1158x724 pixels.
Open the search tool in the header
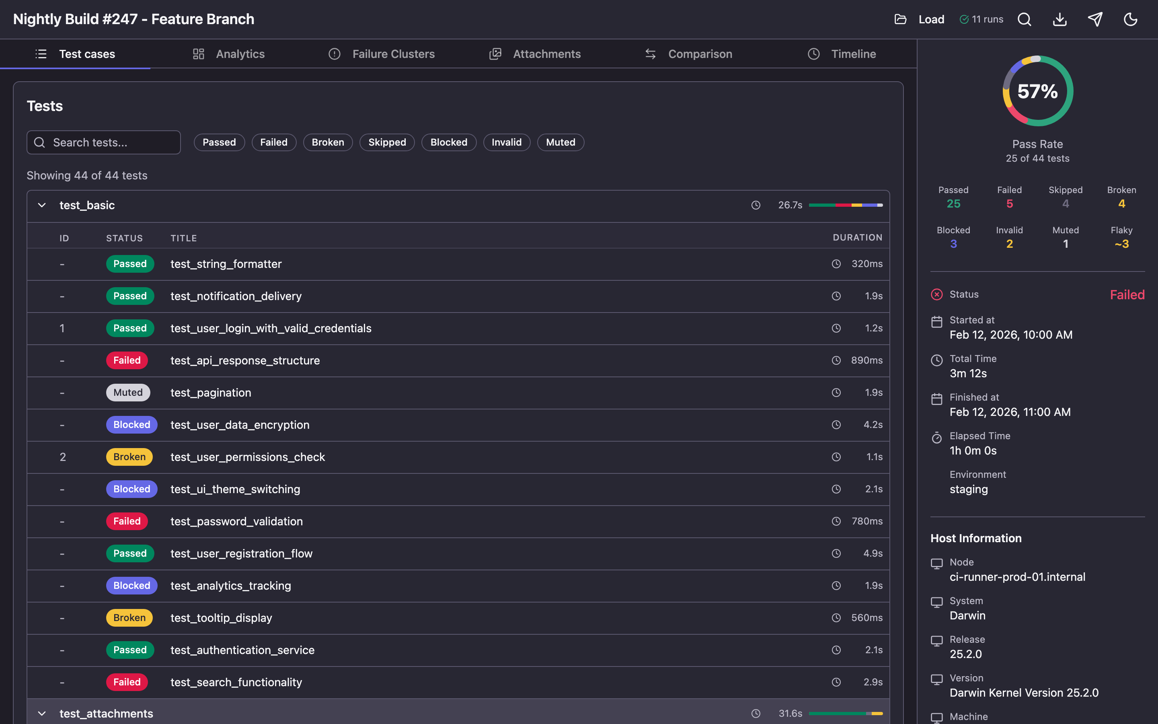coord(1024,19)
